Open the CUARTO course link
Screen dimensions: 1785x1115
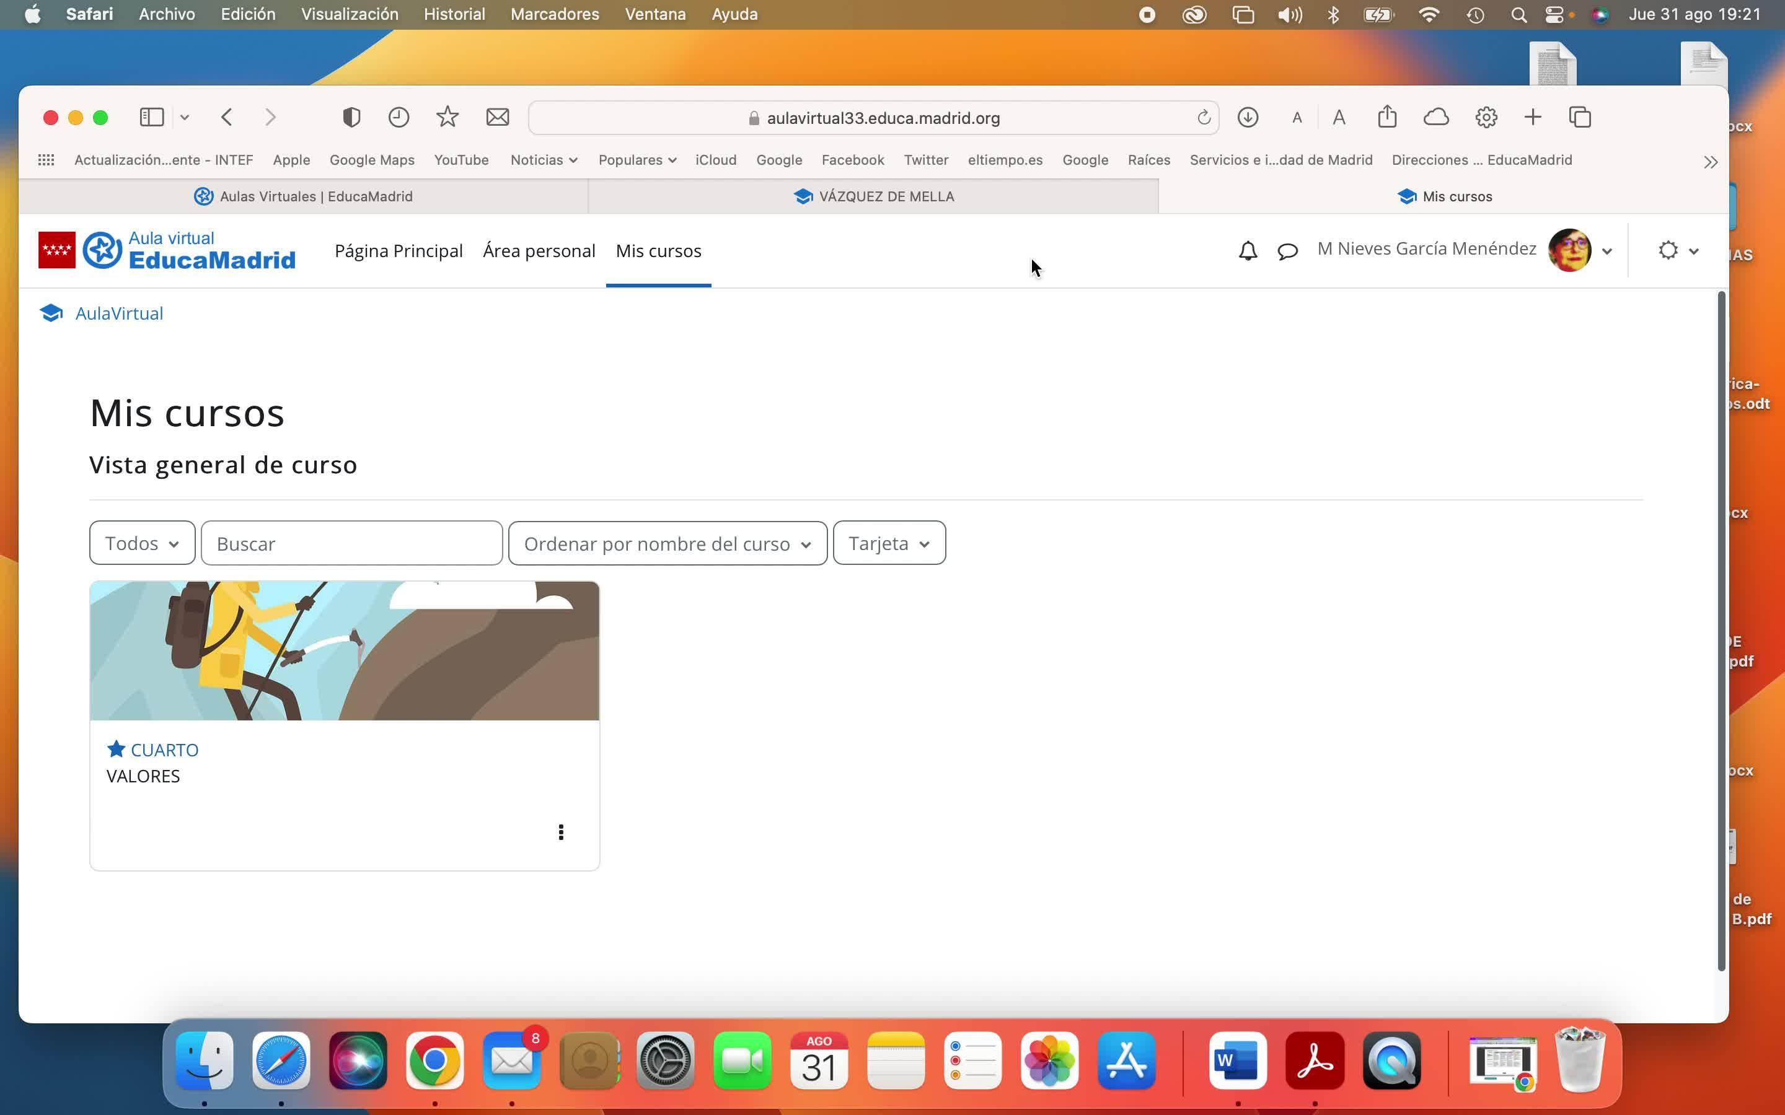click(164, 750)
